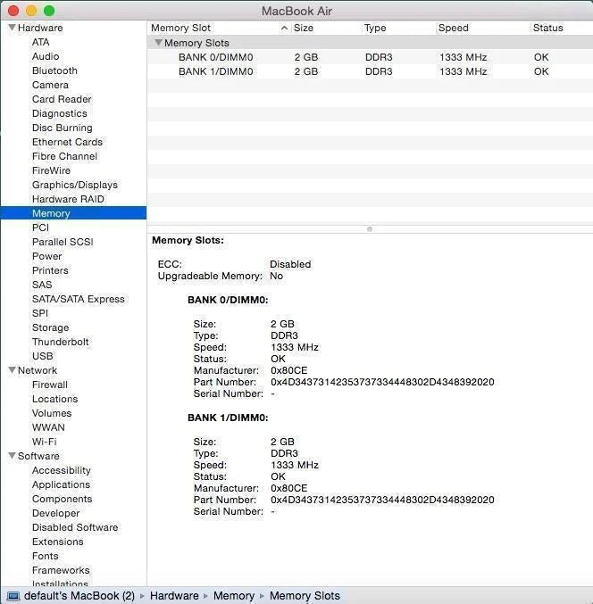The image size is (593, 604).
Task: Collapse the Network section disclosure triangle
Action: (12, 370)
